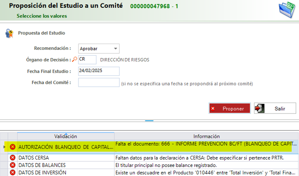Image resolution: width=299 pixels, height=176 pixels.
Task: Click the Salir button label
Action: point(280,109)
